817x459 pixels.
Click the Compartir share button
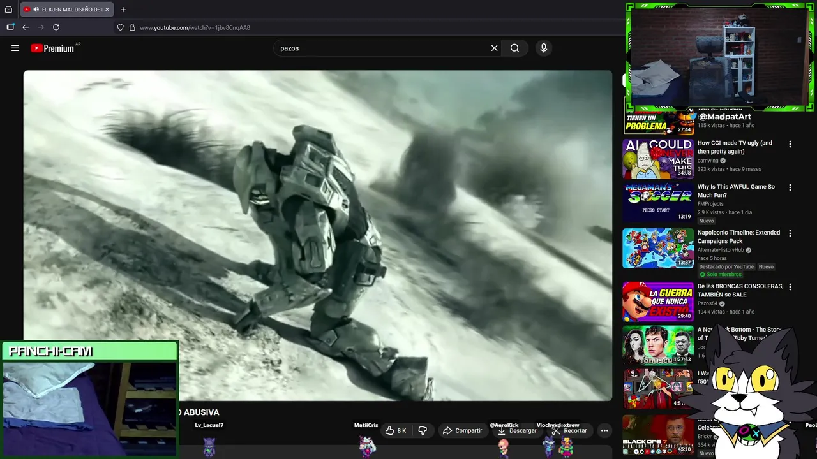(463, 430)
